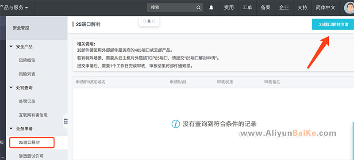Open the 产品与服务 dropdown

coord(14,8)
